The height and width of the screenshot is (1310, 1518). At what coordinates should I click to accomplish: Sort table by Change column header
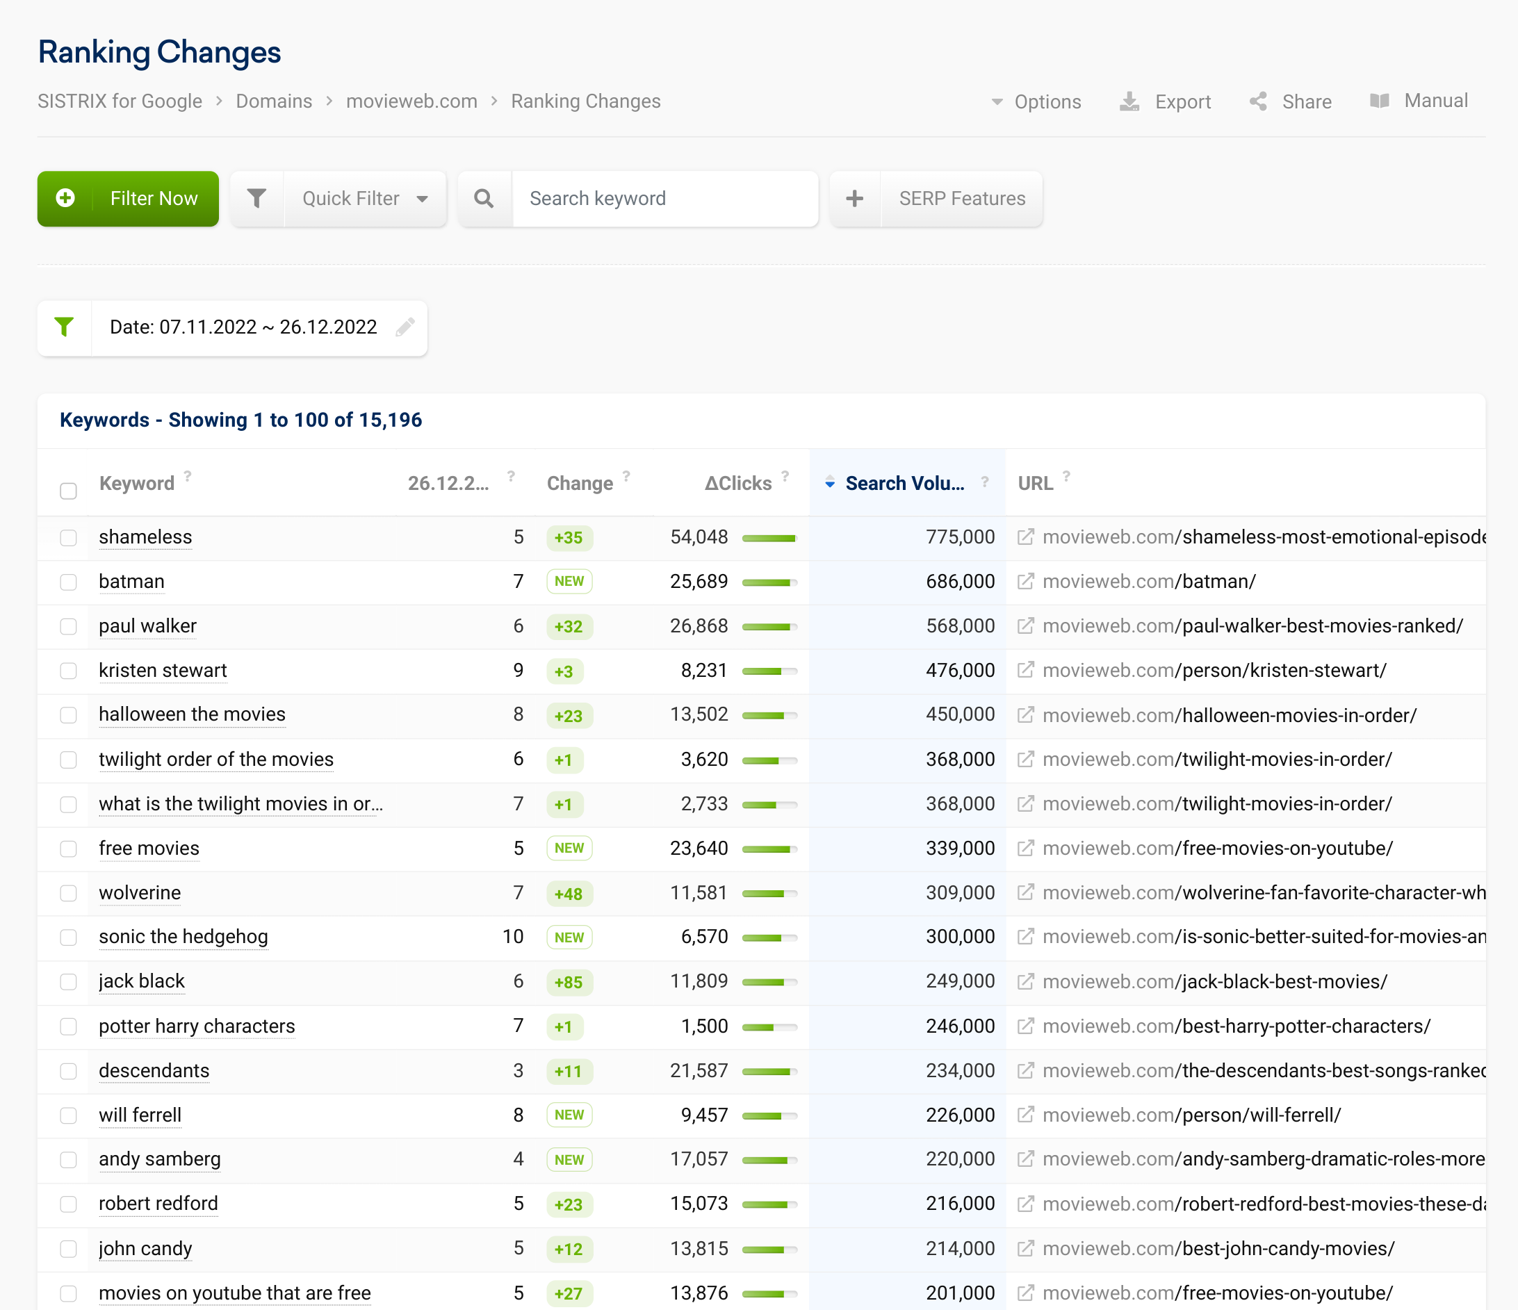coord(580,484)
